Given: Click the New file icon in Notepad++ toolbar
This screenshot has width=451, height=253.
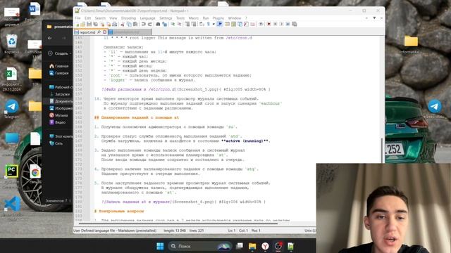Looking at the screenshot, I should [x=77, y=24].
